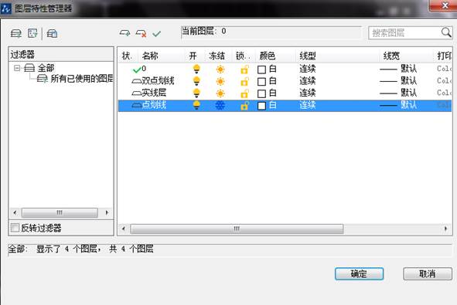The image size is (457, 305).
Task: Select 全部 in the filter tree
Action: click(x=46, y=68)
